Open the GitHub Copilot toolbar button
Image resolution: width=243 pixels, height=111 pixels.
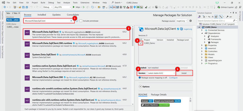pos(226,7)
